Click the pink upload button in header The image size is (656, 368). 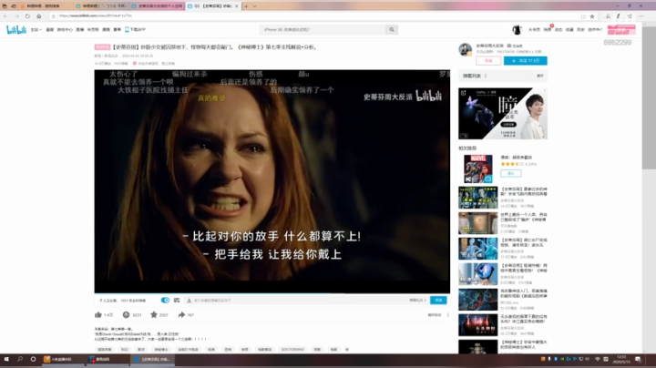[x=621, y=30]
